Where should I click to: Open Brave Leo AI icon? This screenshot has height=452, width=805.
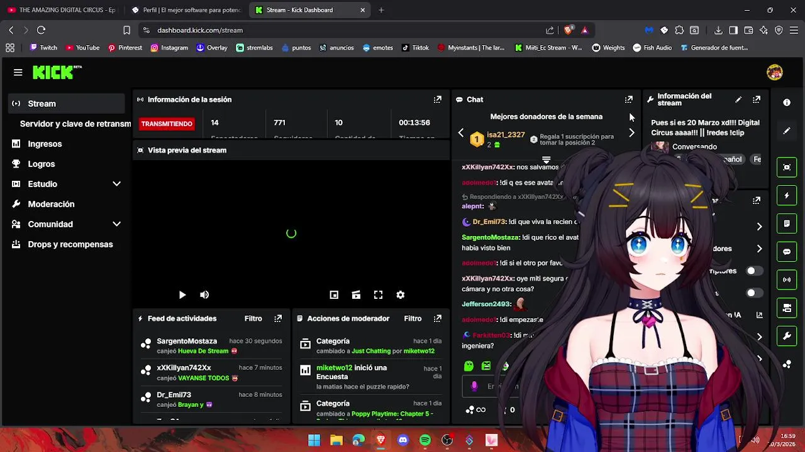click(763, 30)
